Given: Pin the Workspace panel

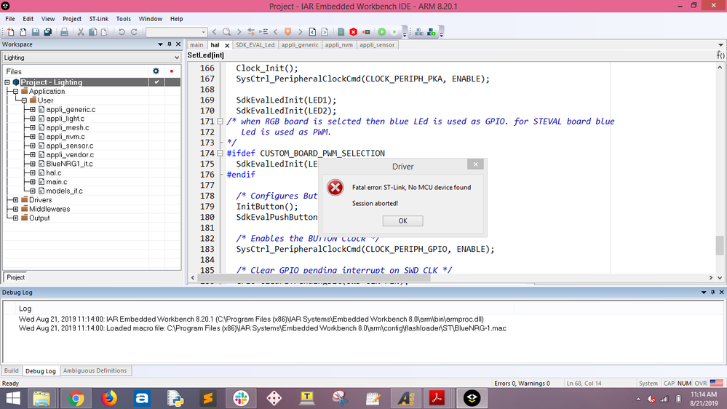Looking at the screenshot, I should (170, 44).
